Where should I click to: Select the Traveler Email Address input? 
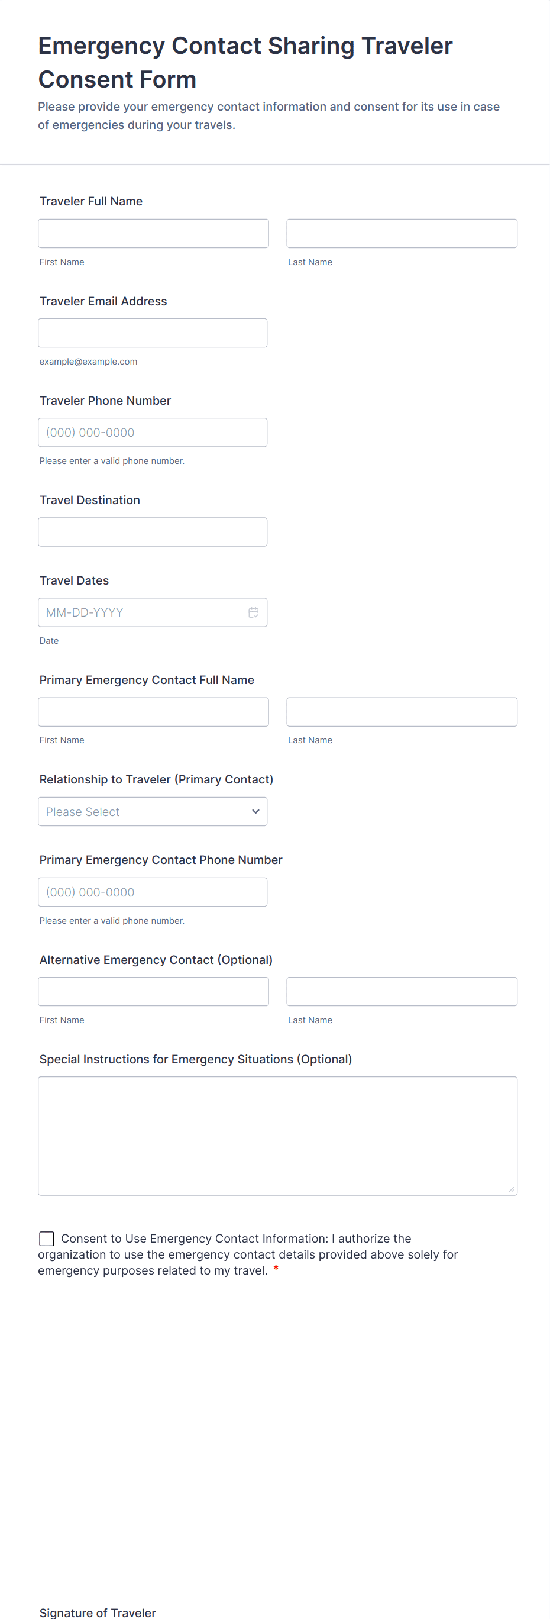[x=152, y=333]
